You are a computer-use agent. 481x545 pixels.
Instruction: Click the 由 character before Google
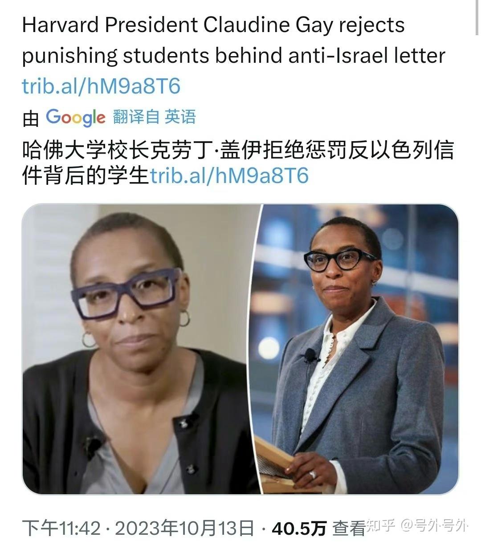click(31, 118)
